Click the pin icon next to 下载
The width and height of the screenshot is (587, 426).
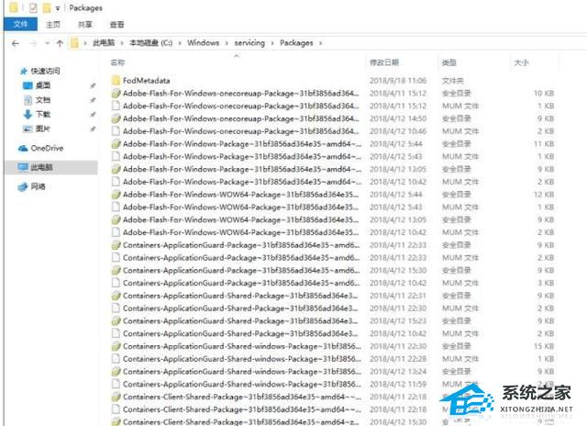(x=93, y=115)
